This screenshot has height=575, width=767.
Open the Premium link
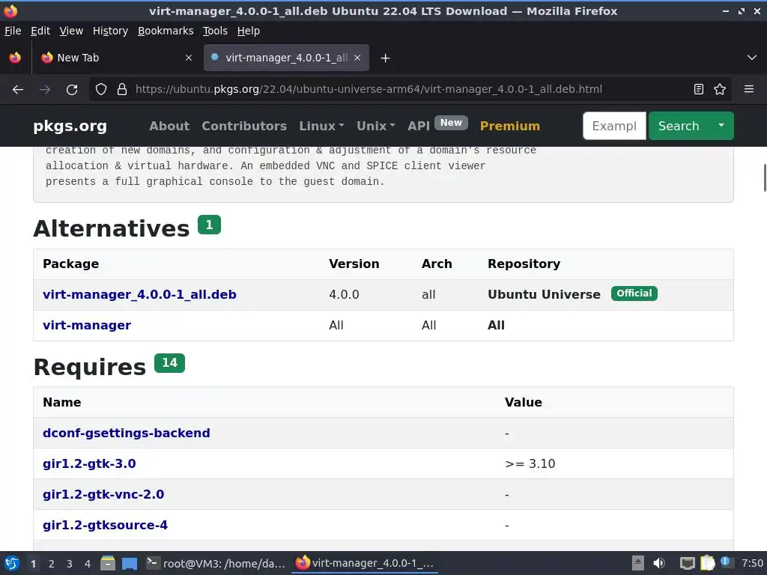point(509,126)
